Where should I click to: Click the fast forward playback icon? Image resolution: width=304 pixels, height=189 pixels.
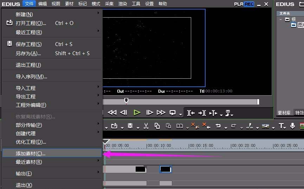pyautogui.click(x=161, y=112)
